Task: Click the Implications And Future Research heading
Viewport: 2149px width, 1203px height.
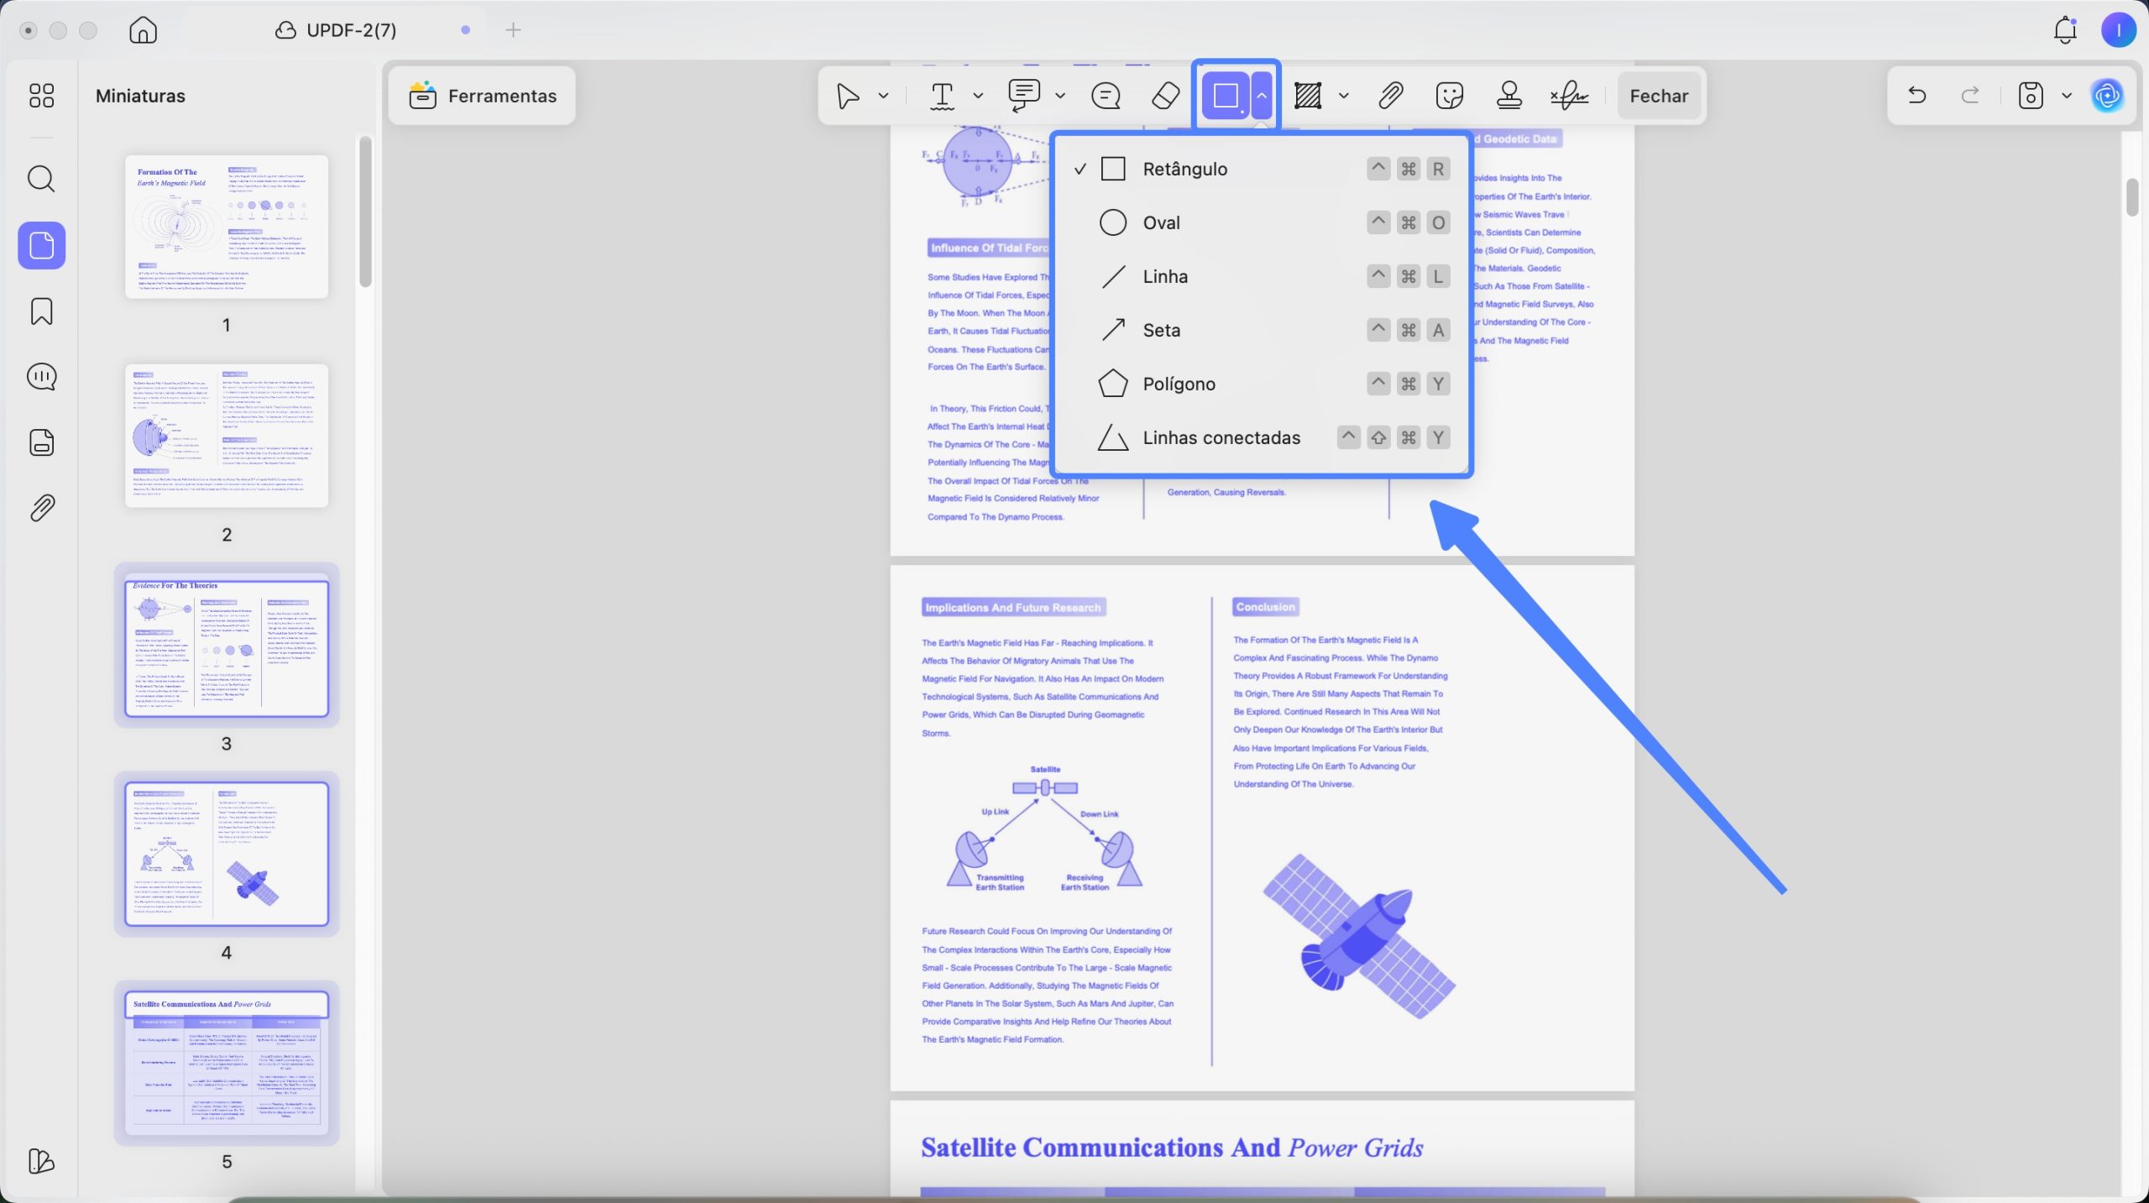Action: [x=1012, y=607]
